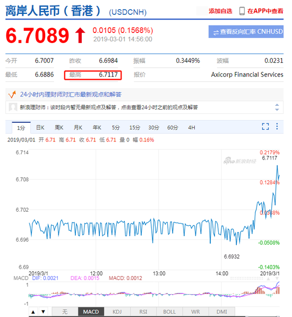Click the swap arrows icon on reverse rate button
Screen dimensions: 292x317
(x=216, y=32)
